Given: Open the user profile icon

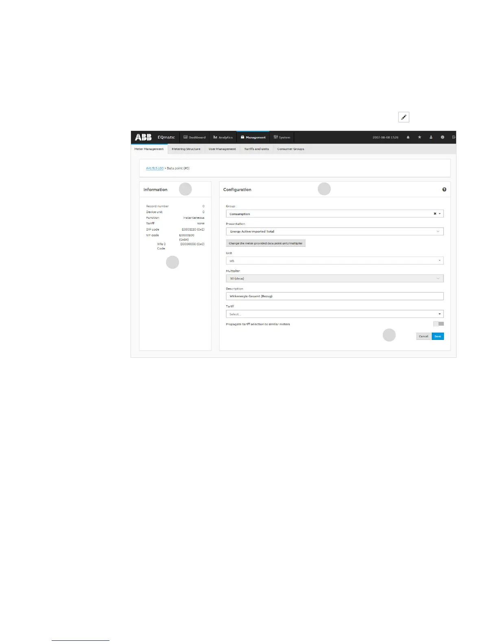Looking at the screenshot, I should [x=431, y=137].
